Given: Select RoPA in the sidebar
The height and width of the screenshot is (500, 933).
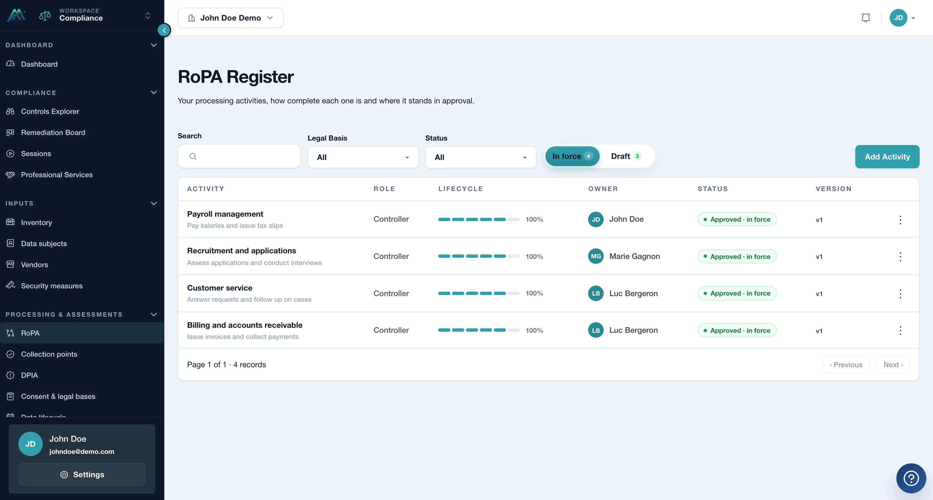Looking at the screenshot, I should pyautogui.click(x=82, y=333).
